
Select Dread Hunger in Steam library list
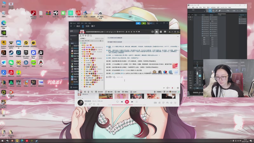[x=75, y=46]
